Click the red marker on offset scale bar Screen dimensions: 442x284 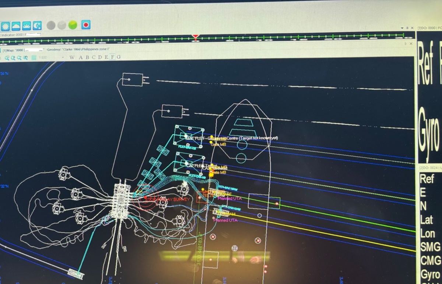(196, 37)
